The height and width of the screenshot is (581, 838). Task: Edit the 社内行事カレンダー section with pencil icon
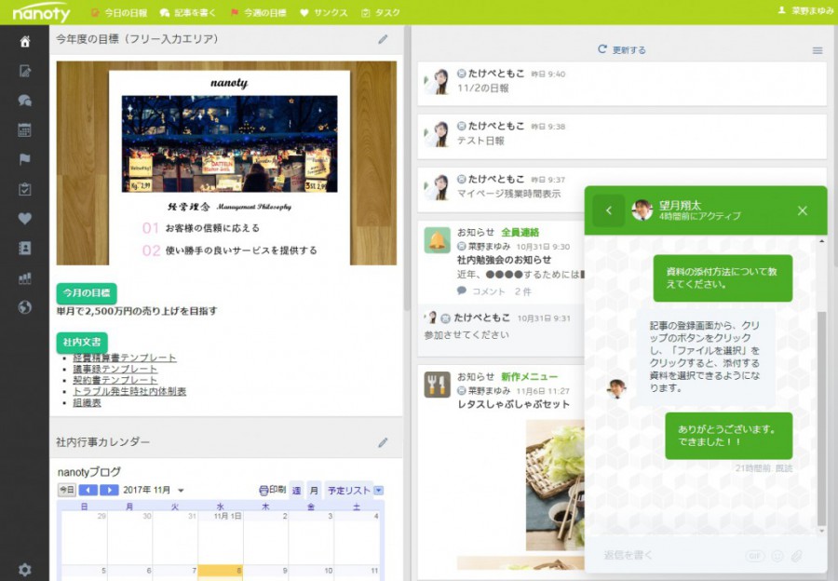point(383,442)
